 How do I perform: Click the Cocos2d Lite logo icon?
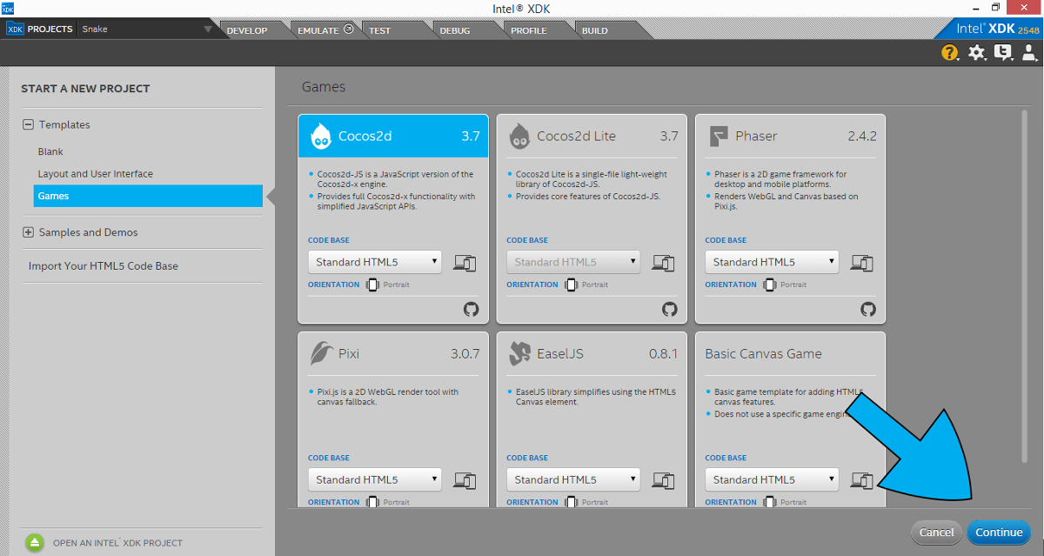tap(519, 135)
